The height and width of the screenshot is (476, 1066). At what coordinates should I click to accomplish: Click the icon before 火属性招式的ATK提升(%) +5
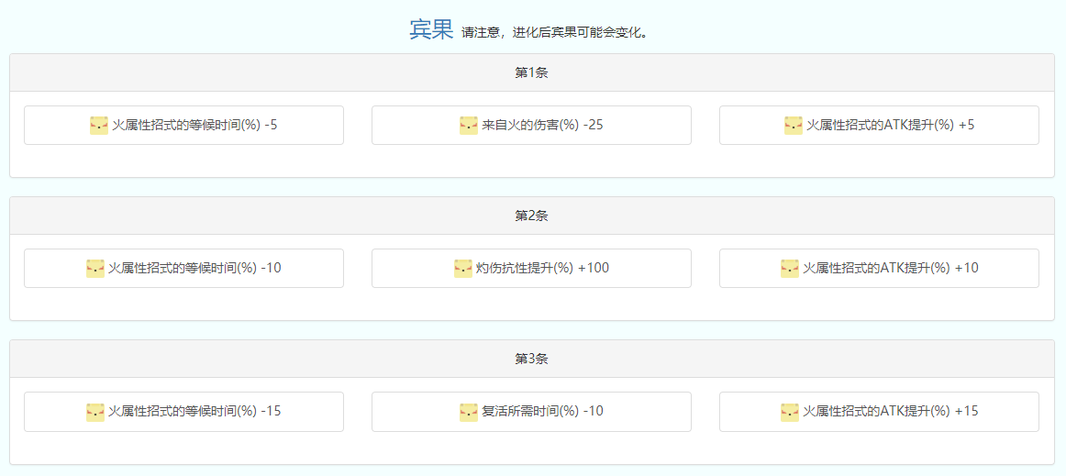794,126
